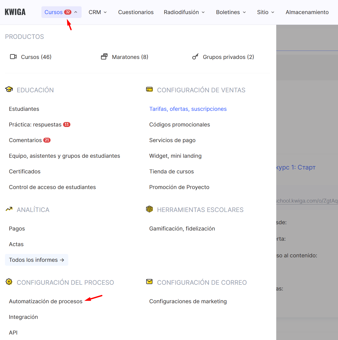Click the Maratones stacked windows icon
This screenshot has height=340, width=338.
(x=104, y=57)
